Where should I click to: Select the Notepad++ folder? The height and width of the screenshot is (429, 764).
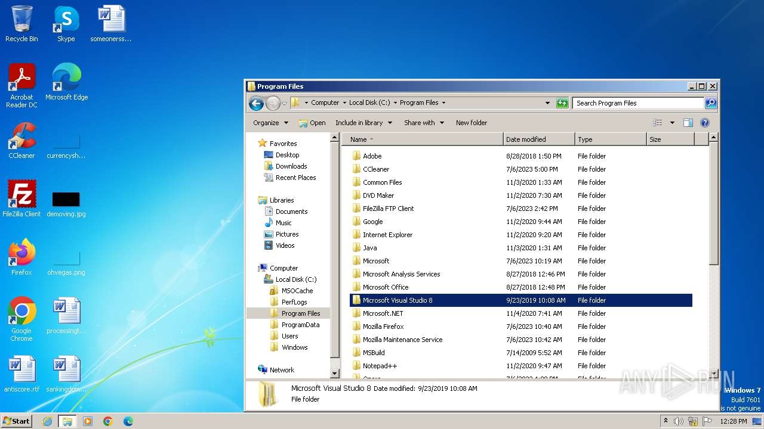[520, 366]
